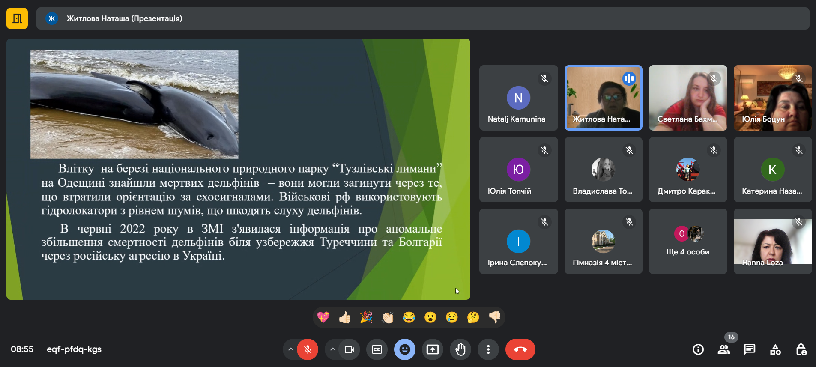Expand audio settings chevron
Screen dimensions: 816x367
tap(291, 349)
